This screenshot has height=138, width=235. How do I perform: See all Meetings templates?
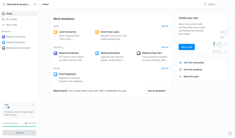(165, 47)
